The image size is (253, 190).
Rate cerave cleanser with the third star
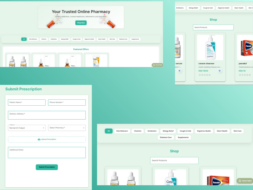[x=205, y=75]
